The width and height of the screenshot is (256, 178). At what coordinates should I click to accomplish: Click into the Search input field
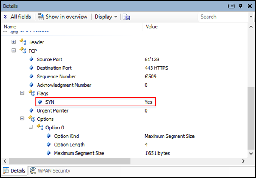point(222,17)
